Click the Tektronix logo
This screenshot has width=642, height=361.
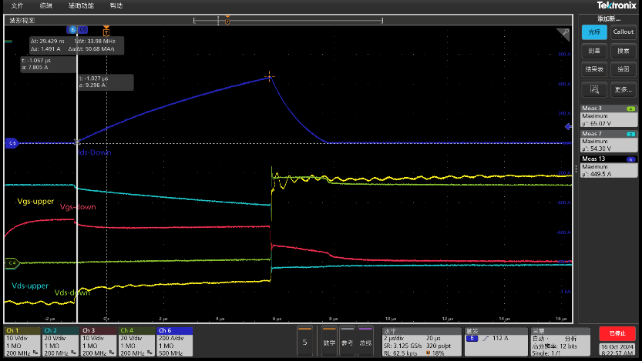click(617, 5)
